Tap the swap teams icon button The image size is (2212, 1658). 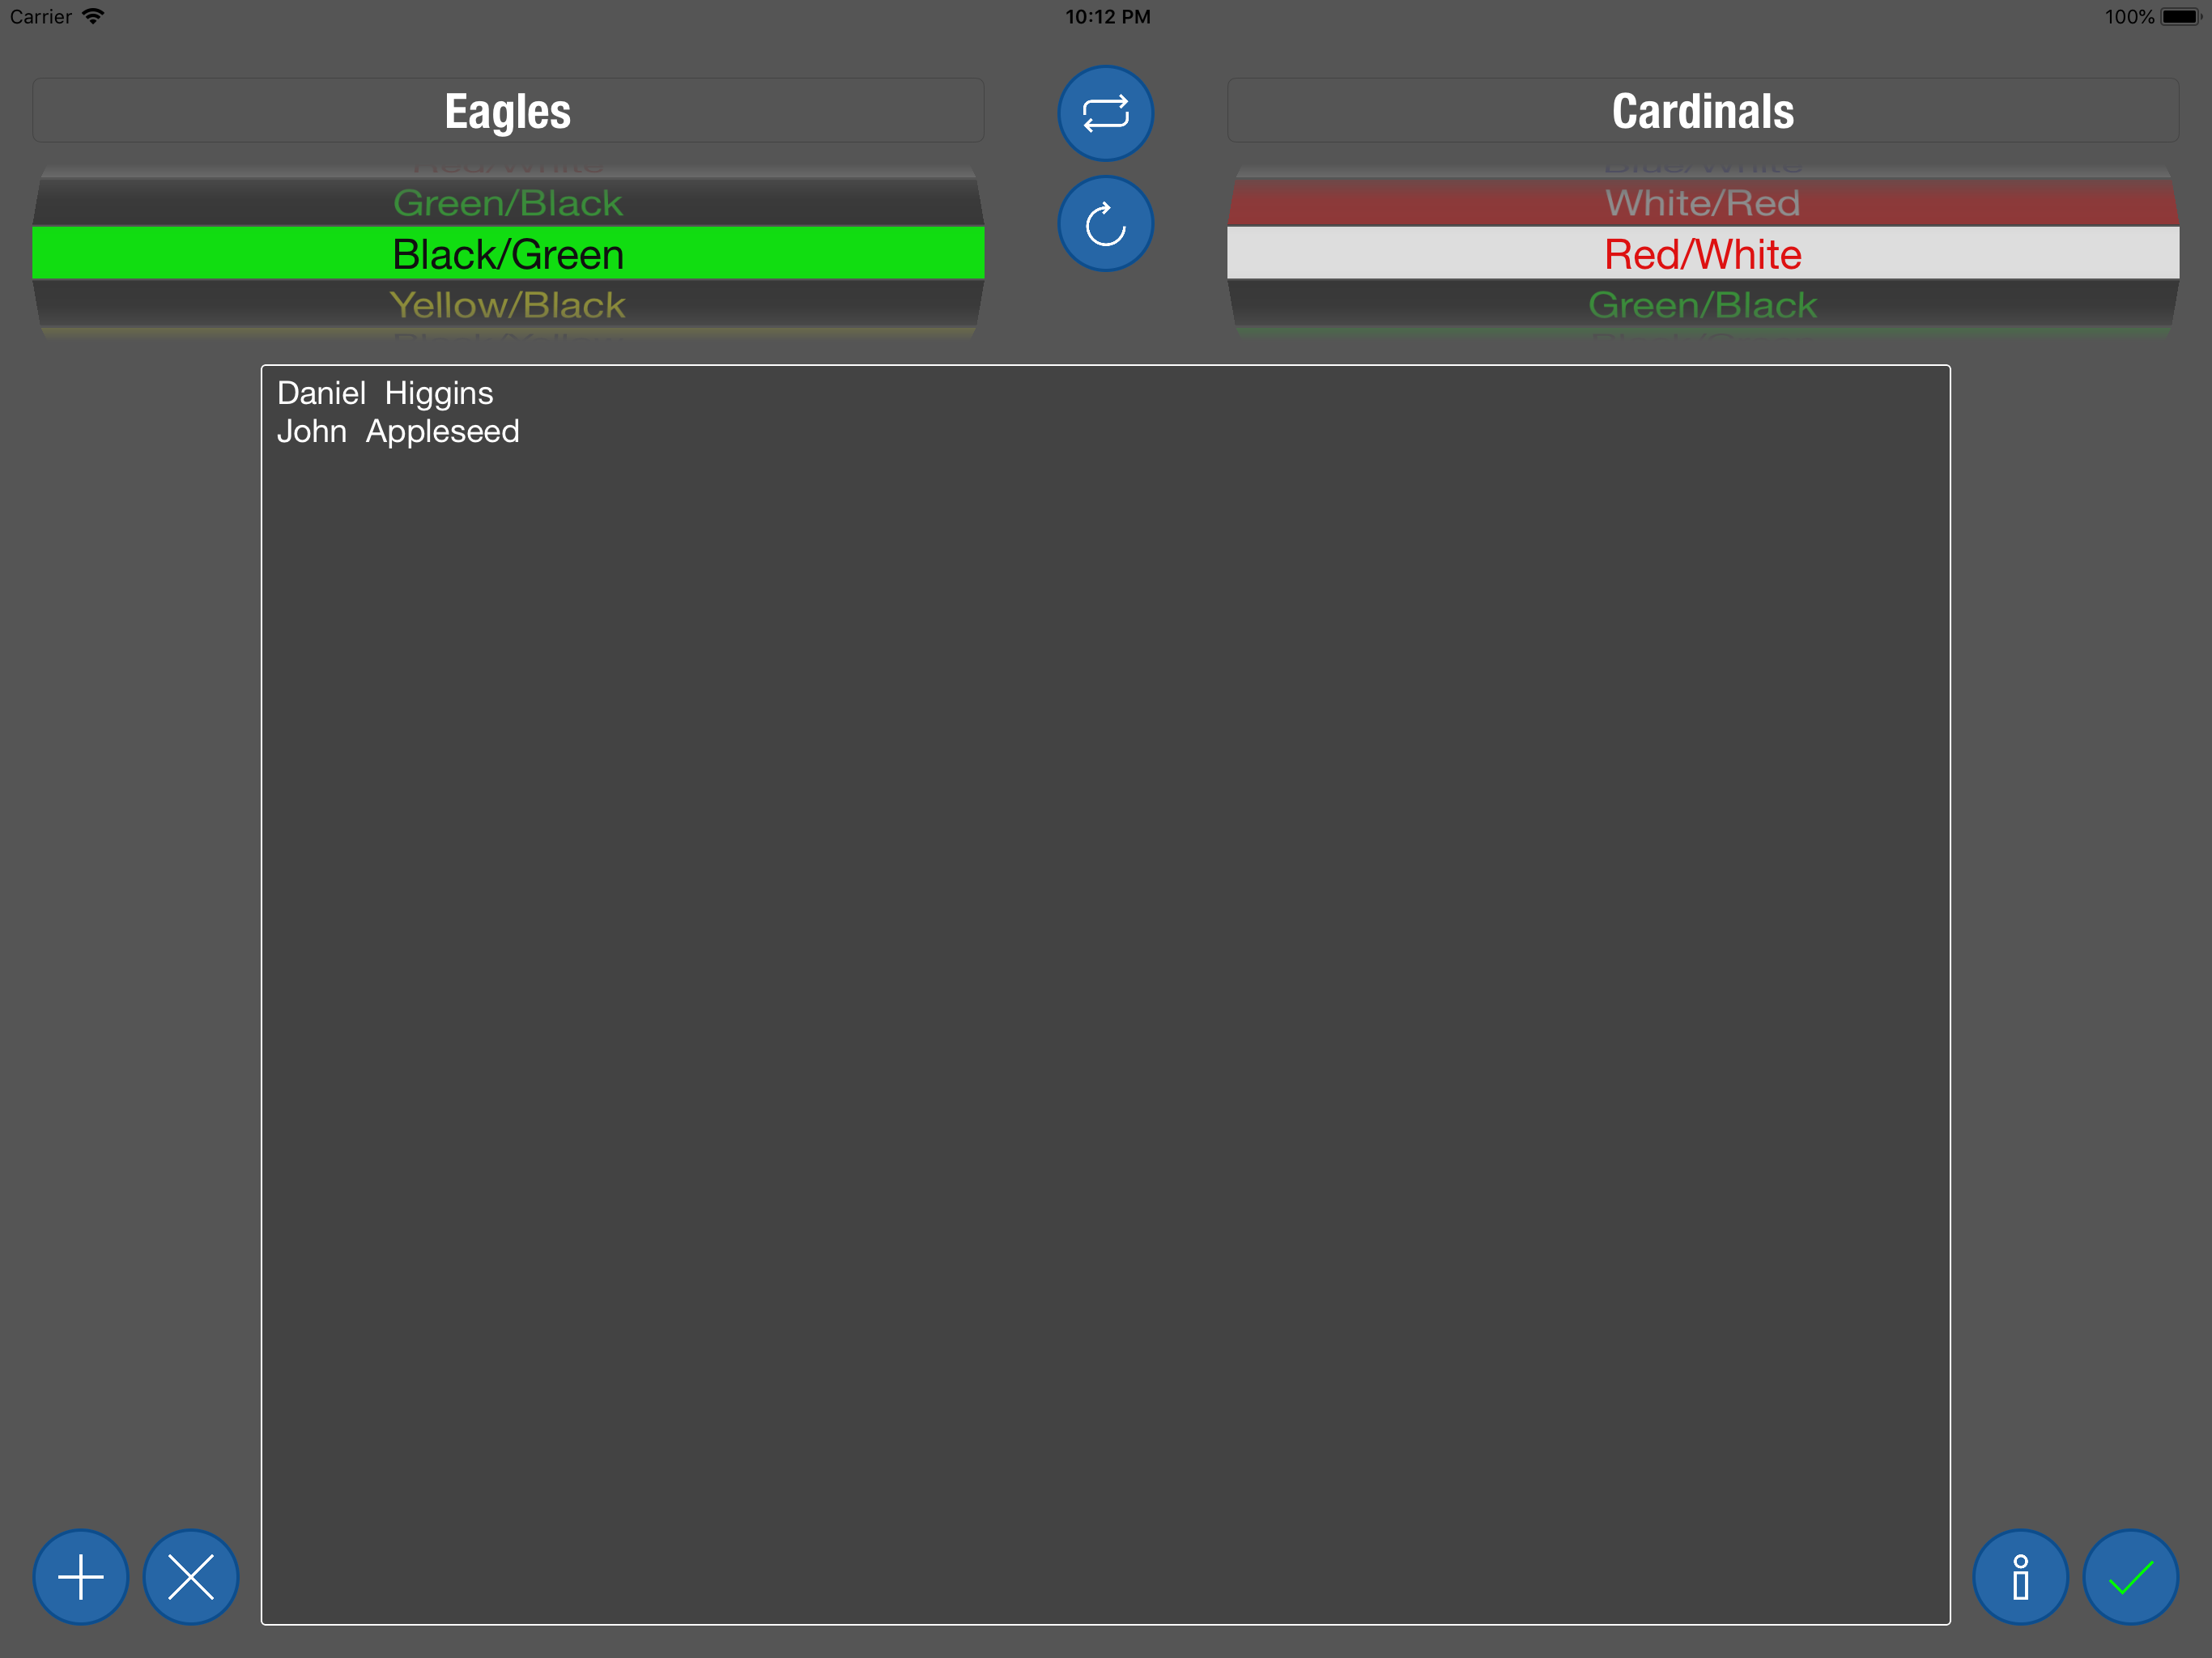[1105, 113]
